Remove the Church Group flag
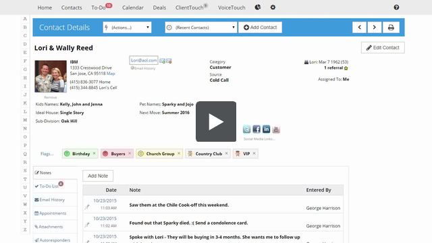 (x=179, y=153)
